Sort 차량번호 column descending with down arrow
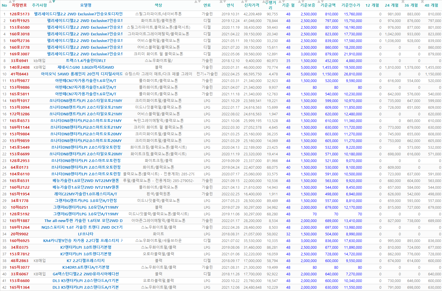This screenshot has width=442, height=291. (14, 2)
